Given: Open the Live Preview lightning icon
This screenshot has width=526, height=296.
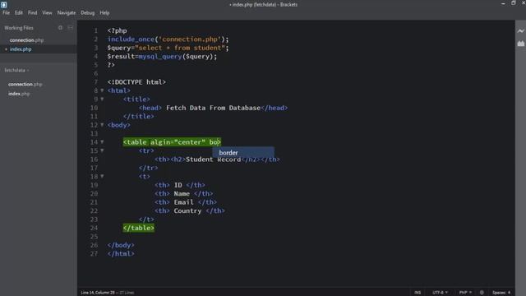Looking at the screenshot, I should pyautogui.click(x=520, y=31).
